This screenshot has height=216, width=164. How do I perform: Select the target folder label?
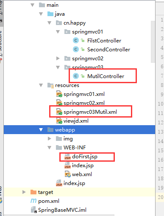pos(45,192)
